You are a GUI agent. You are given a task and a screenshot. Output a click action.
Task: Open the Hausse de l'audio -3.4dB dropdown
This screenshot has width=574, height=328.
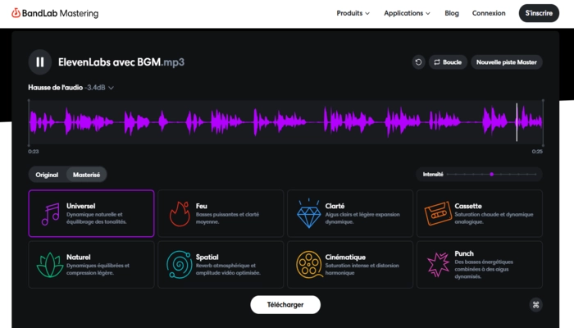(x=71, y=88)
